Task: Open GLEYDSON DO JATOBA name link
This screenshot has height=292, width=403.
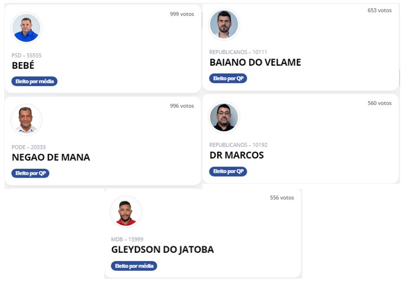Action: pyautogui.click(x=162, y=249)
